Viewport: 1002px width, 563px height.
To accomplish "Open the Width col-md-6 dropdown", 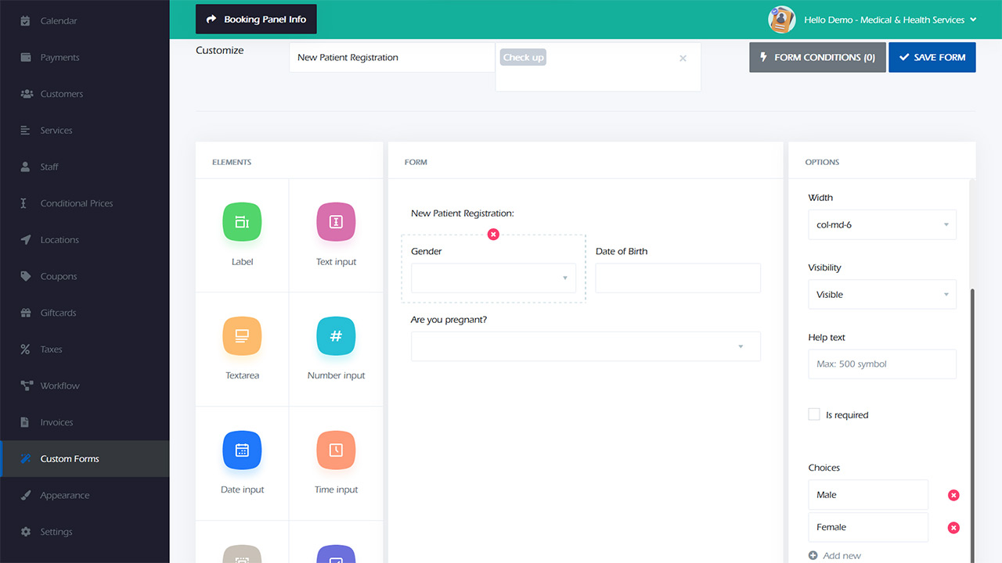I will tap(881, 225).
